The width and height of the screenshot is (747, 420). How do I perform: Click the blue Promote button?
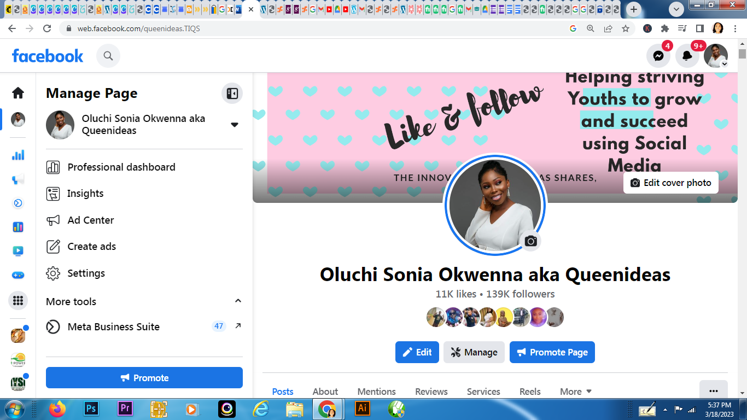(x=144, y=378)
